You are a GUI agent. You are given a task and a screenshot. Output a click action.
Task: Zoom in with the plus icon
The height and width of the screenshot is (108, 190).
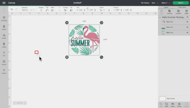tap(25, 103)
